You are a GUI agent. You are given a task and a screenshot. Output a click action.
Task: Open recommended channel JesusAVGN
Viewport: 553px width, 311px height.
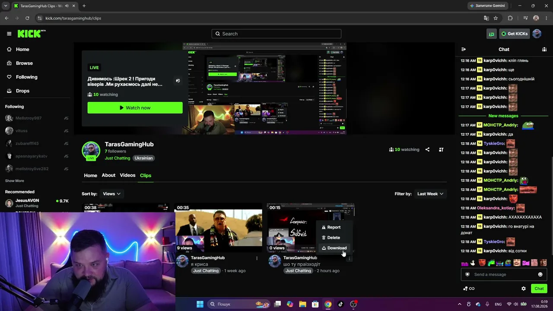pyautogui.click(x=37, y=203)
